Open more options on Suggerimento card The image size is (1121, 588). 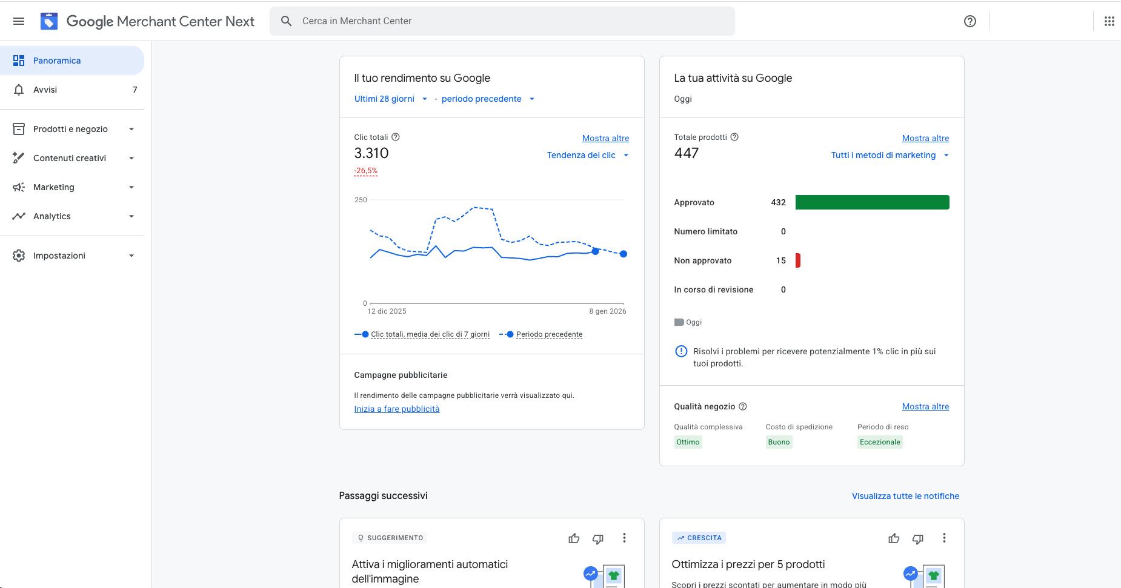point(624,538)
